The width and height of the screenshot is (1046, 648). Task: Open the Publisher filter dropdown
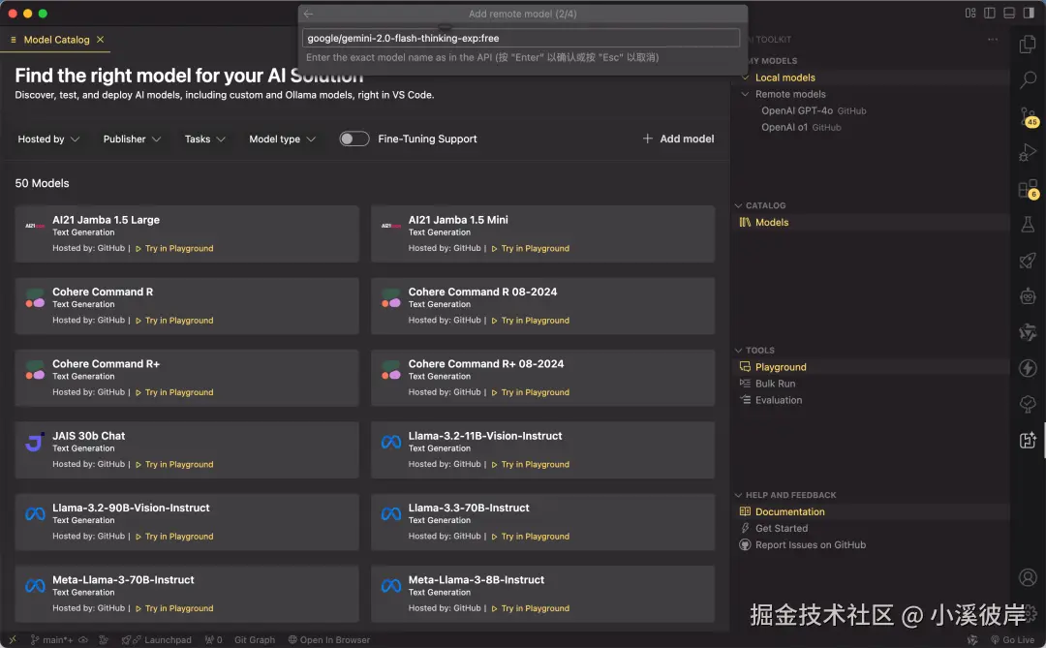[x=132, y=139]
